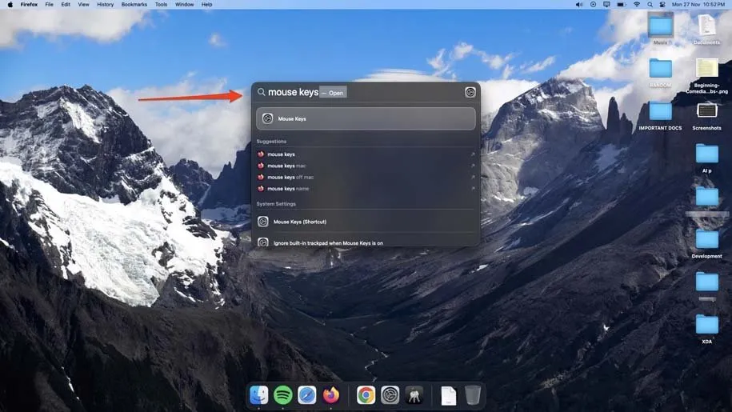Open Mouse Keys (Shortcut) system setting
This screenshot has height=412, width=732.
(x=299, y=222)
